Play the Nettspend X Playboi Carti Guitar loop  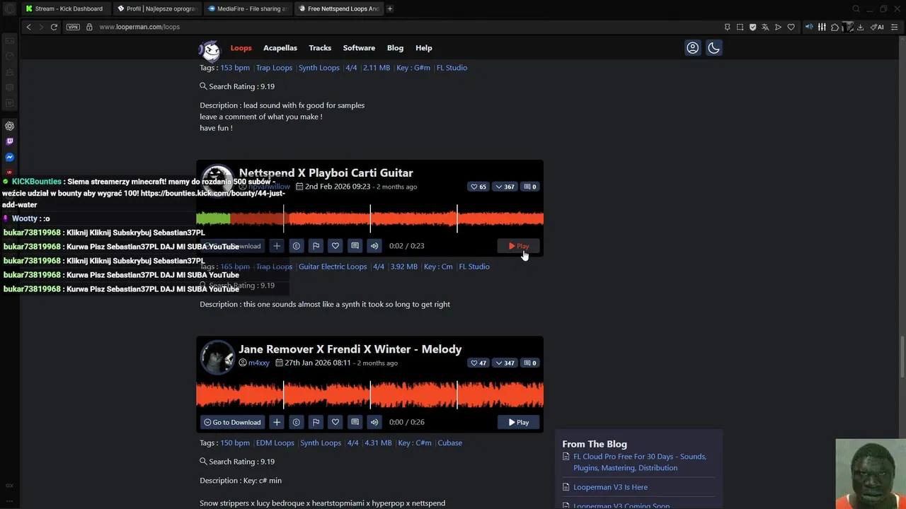coord(518,246)
